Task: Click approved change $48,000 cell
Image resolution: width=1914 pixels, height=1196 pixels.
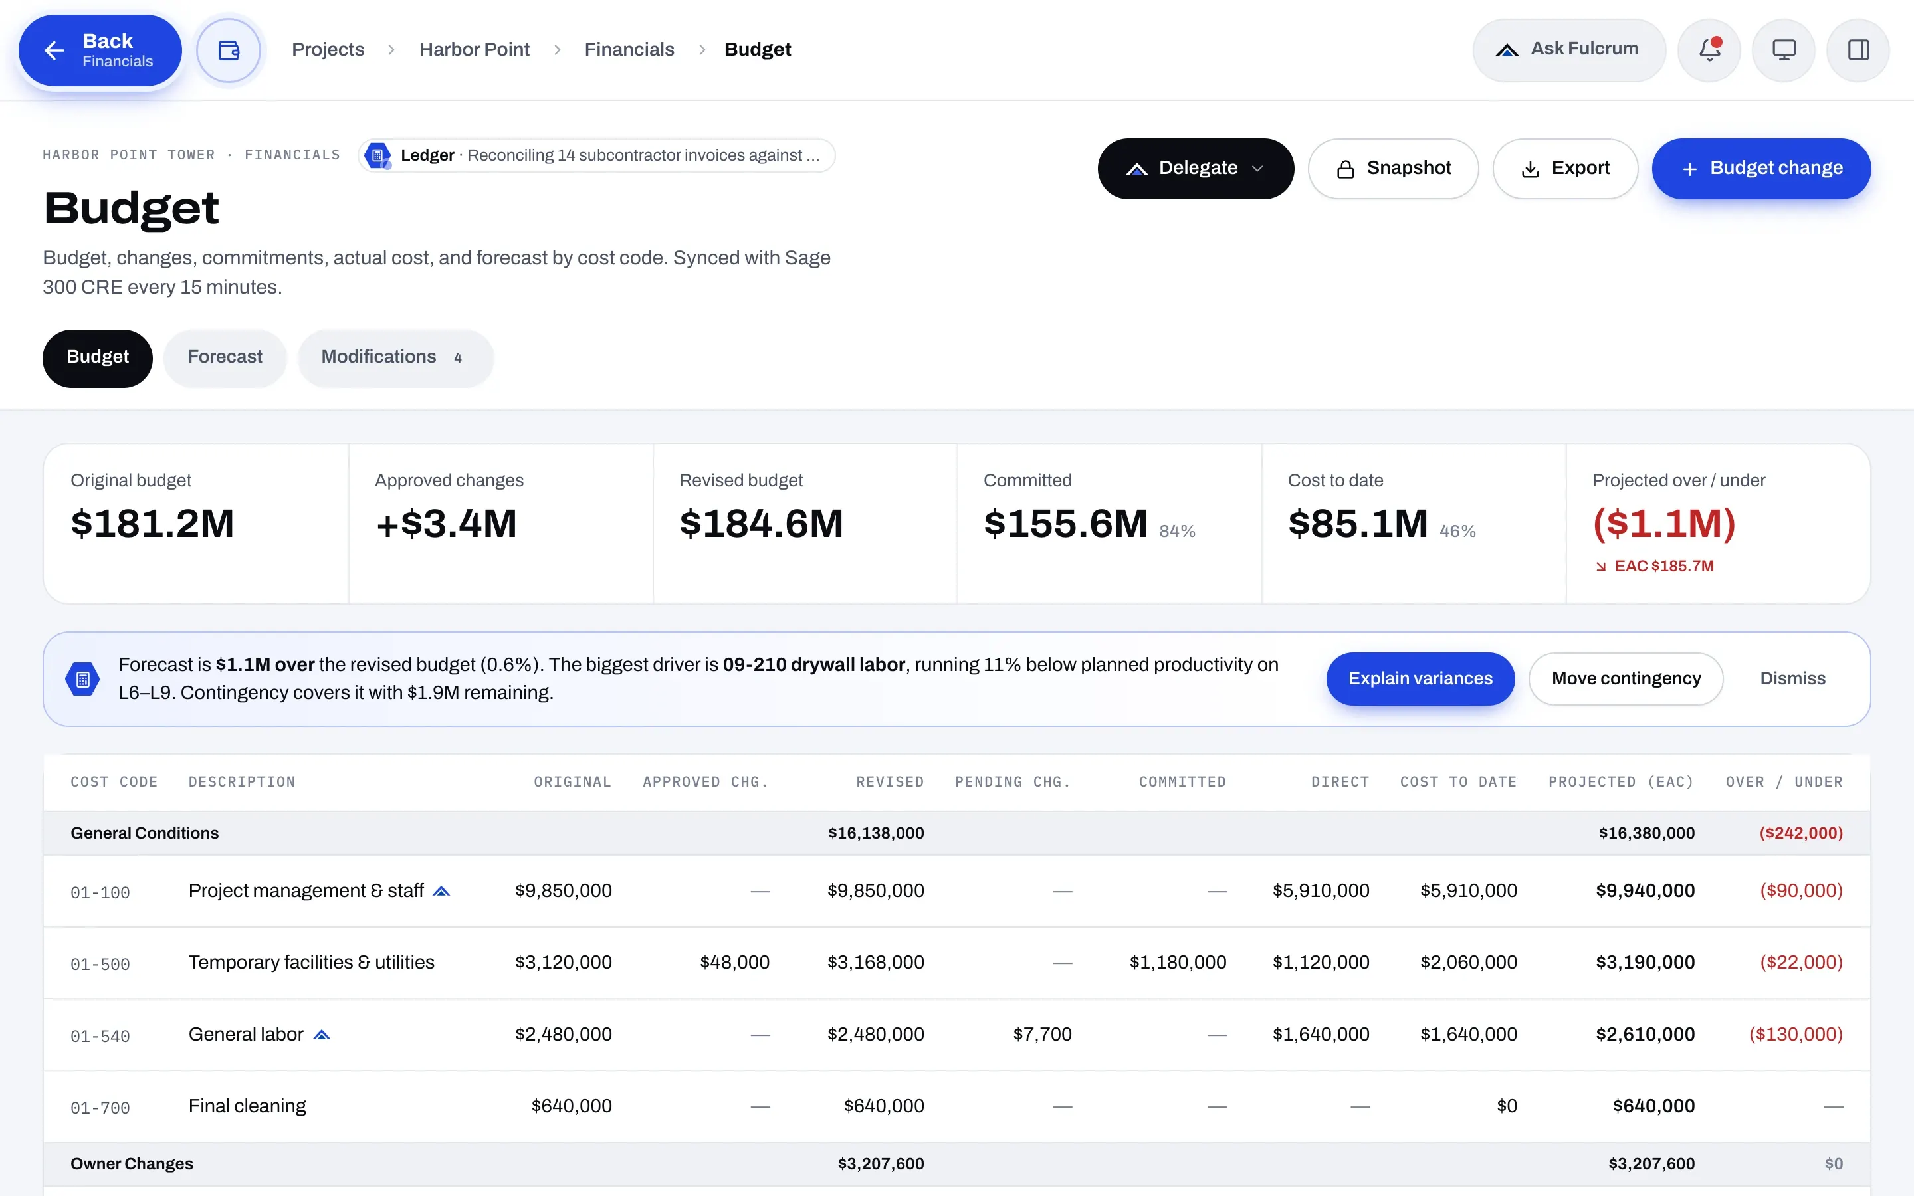Action: point(734,963)
